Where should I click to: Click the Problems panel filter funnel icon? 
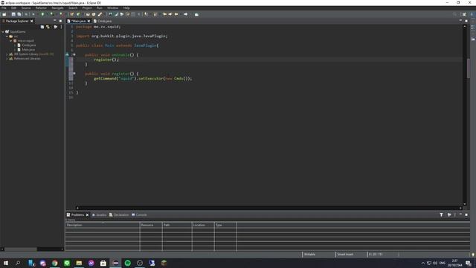click(441, 215)
